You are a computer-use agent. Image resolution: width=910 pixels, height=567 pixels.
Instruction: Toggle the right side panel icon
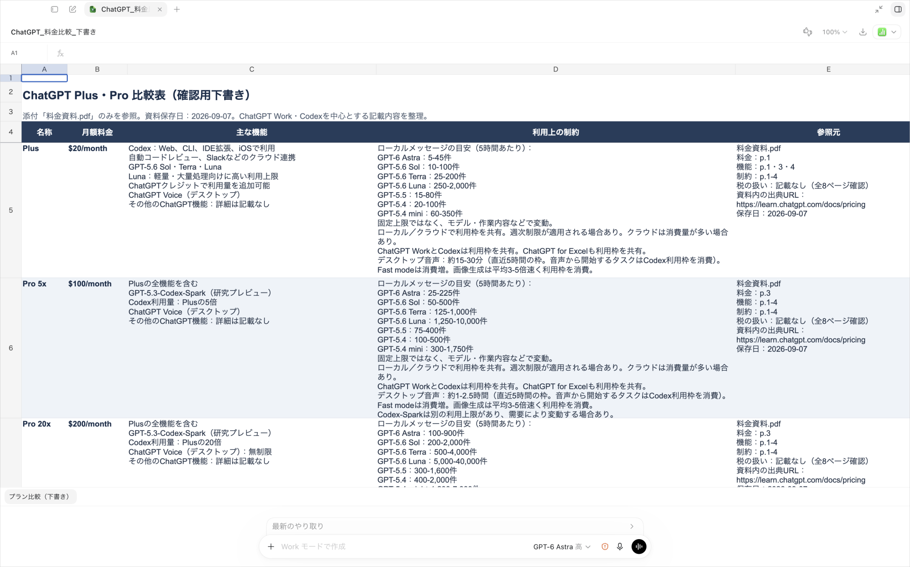click(x=898, y=9)
